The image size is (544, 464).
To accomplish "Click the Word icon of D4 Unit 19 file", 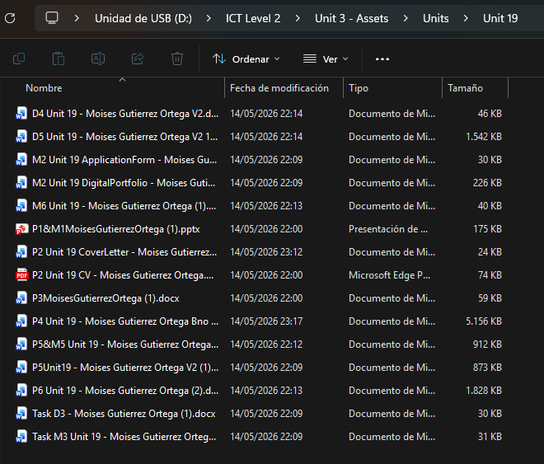I will pyautogui.click(x=21, y=114).
